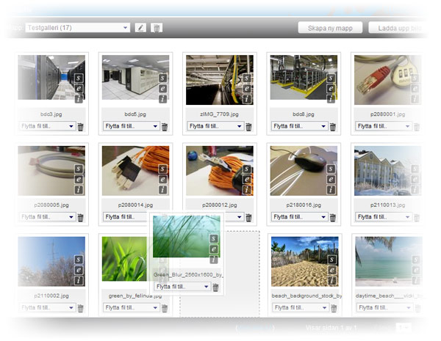This screenshot has height=341, width=441.
Task: Click the e icon on p2080014.jpg
Action: (163, 180)
